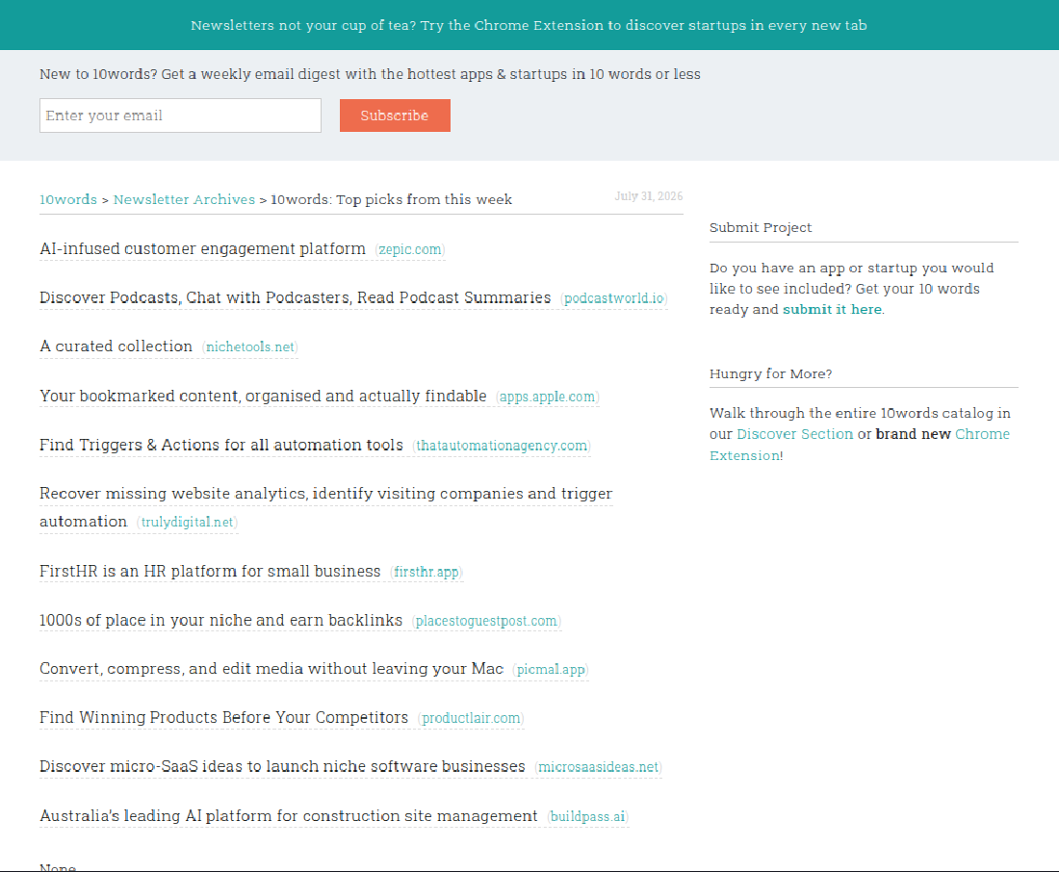Open 'Your bookmarked content, organised' entry
This screenshot has height=872, width=1059.
click(x=263, y=396)
